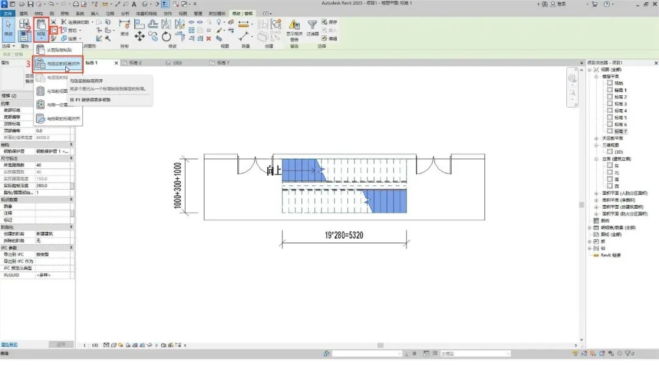Click the 顶部偏移 value field 0.0
659x371 pixels.
52,131
